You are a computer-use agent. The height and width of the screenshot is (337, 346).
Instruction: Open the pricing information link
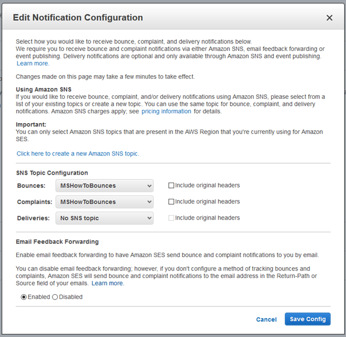pyautogui.click(x=166, y=112)
